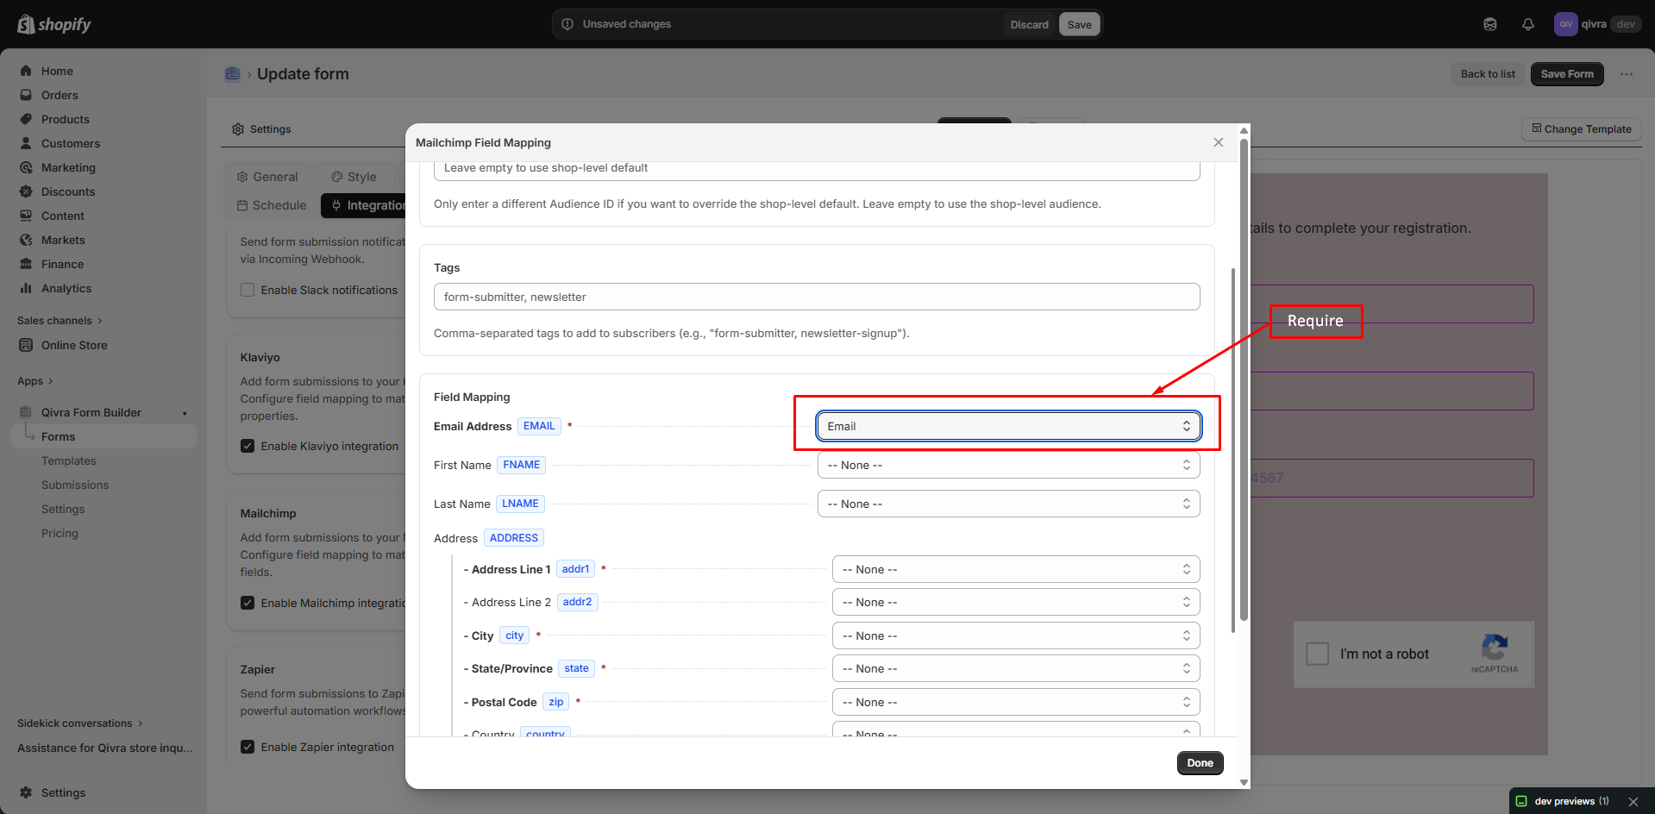Open Email Address mapping dropdown
This screenshot has width=1655, height=814.
coord(1008,426)
